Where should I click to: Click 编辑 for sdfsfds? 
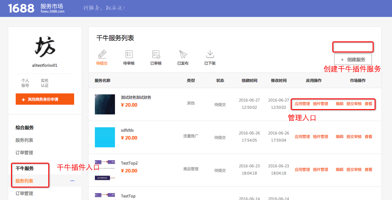[x=340, y=137]
